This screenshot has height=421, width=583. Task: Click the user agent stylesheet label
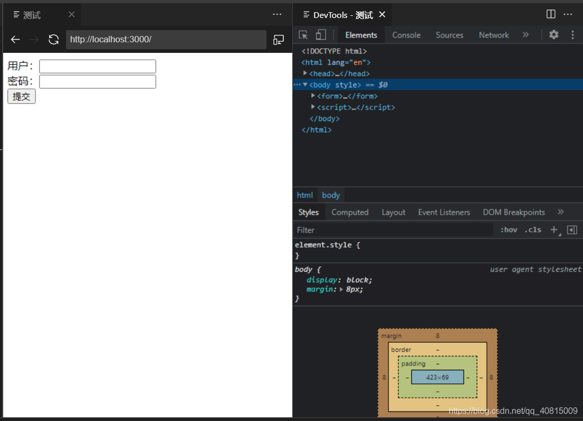click(x=535, y=269)
